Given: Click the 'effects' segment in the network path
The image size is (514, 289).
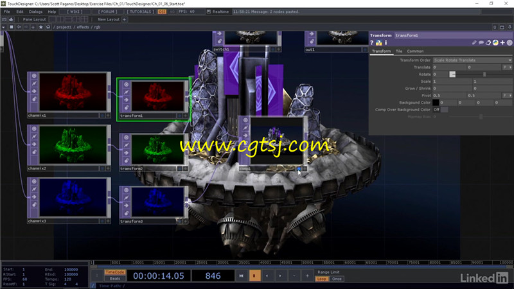Looking at the screenshot, I should pyautogui.click(x=83, y=27).
